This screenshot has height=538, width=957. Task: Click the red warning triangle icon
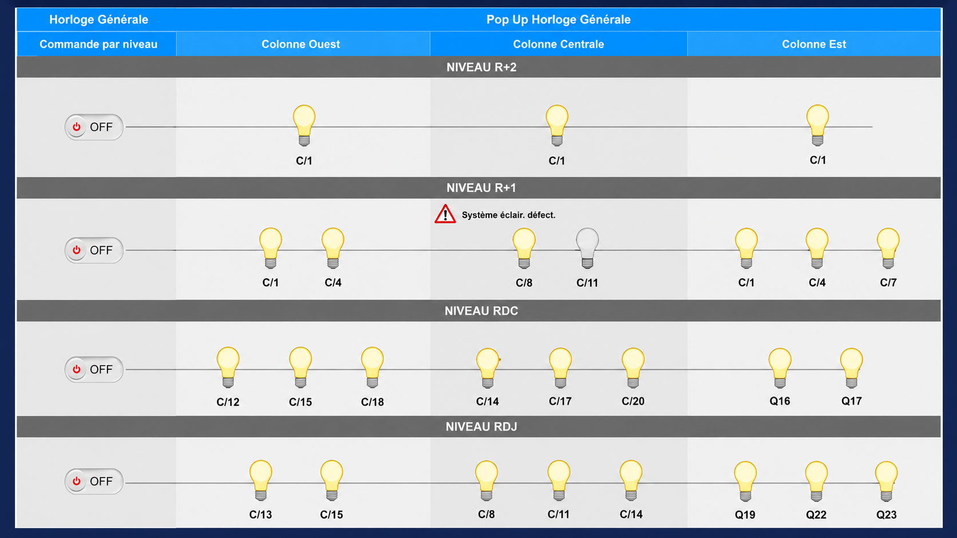[x=445, y=214]
